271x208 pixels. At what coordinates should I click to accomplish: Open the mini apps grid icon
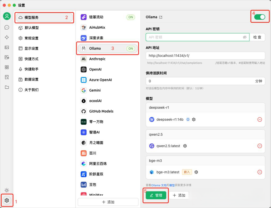click(7, 67)
